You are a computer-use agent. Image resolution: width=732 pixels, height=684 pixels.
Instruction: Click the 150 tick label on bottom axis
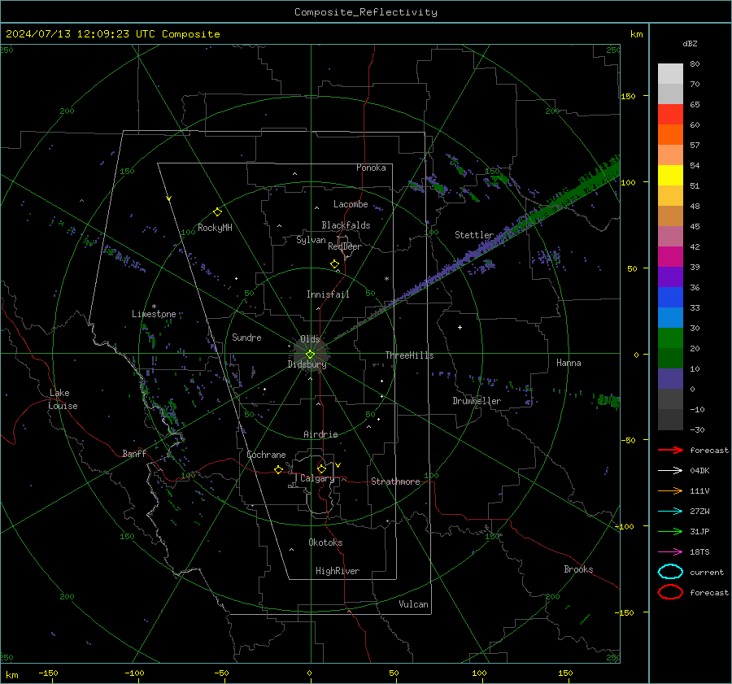coord(565,673)
